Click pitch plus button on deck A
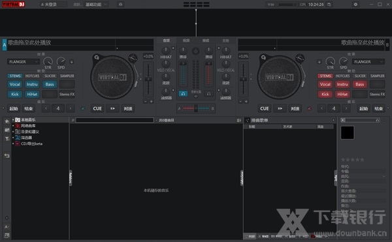The width and height of the screenshot is (392, 242). (x=152, y=102)
